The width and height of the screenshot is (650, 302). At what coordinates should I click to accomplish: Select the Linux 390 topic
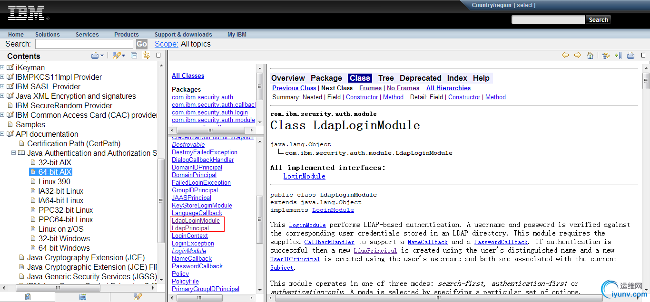(54, 181)
